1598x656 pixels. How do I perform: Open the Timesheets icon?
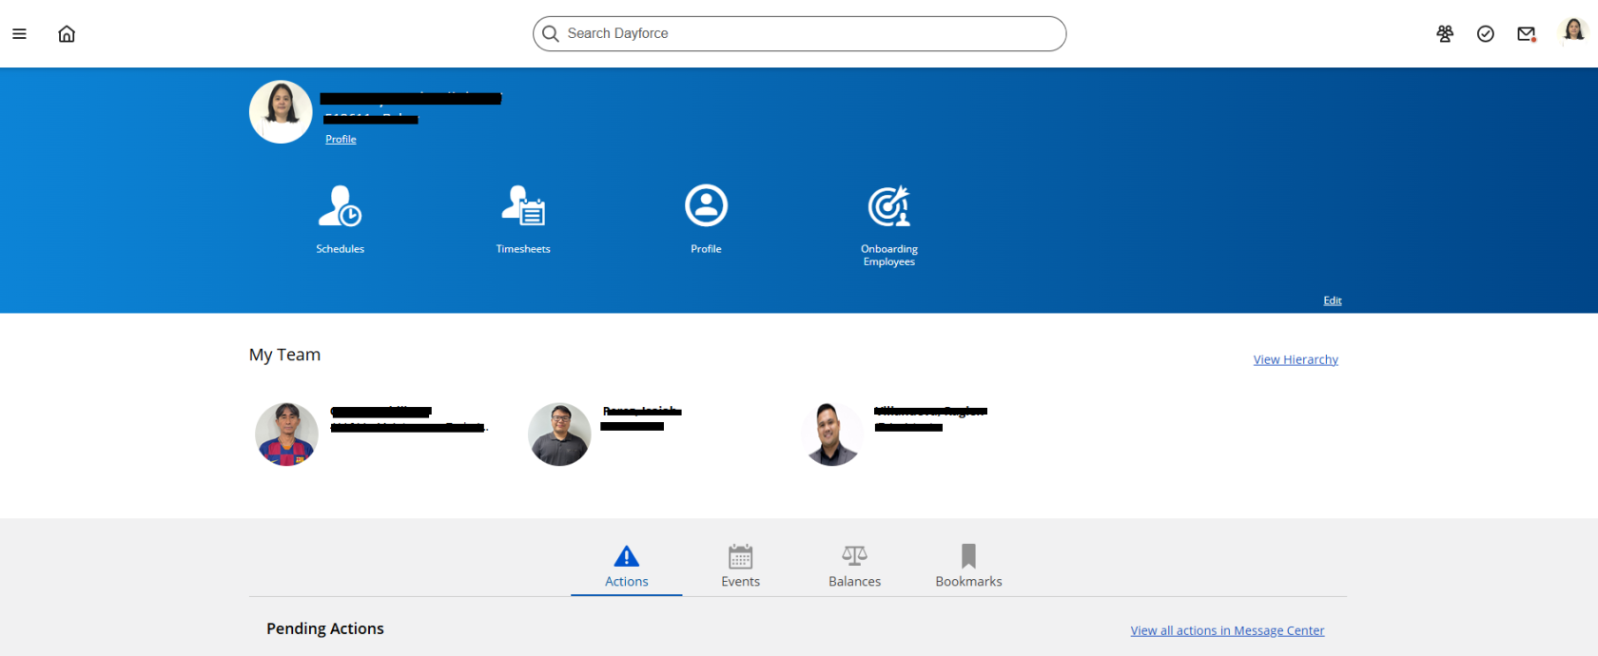click(x=523, y=206)
